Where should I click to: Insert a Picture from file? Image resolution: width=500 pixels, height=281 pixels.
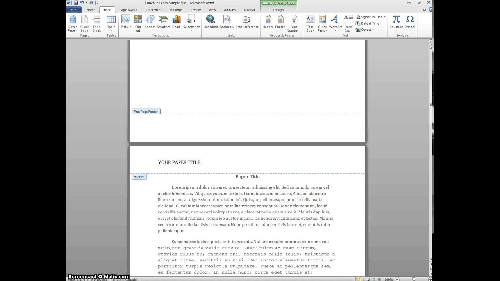click(126, 22)
